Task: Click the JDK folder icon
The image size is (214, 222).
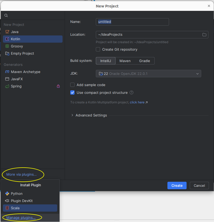Action: (x=101, y=74)
